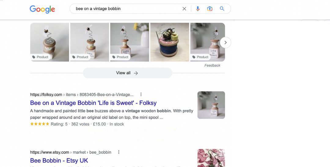The height and width of the screenshot is (167, 330).
Task: Click the View all button
Action: [127, 73]
